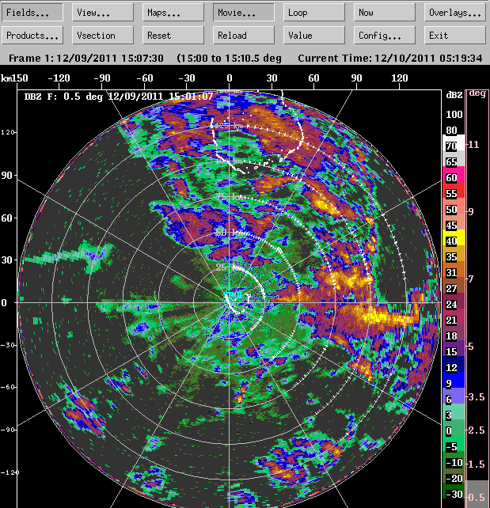Select the 11 deg elevation tilt
Viewport: 490px width, 508px height.
(x=477, y=144)
